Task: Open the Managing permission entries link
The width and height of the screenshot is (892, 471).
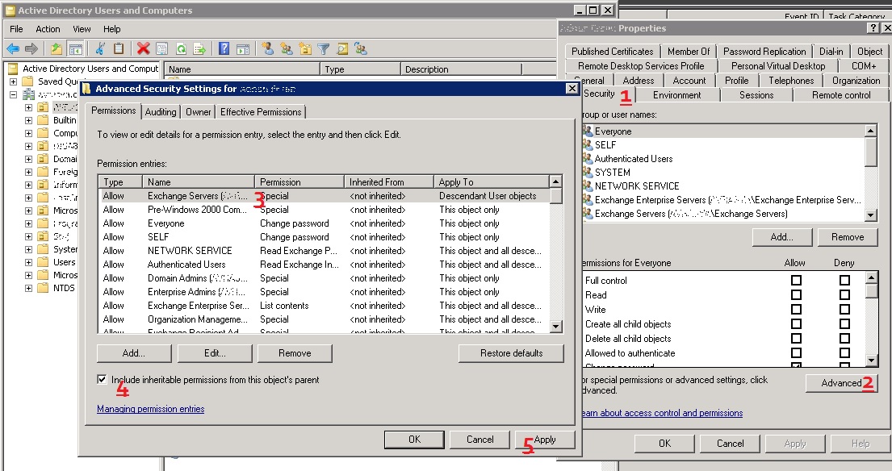Action: (x=150, y=409)
